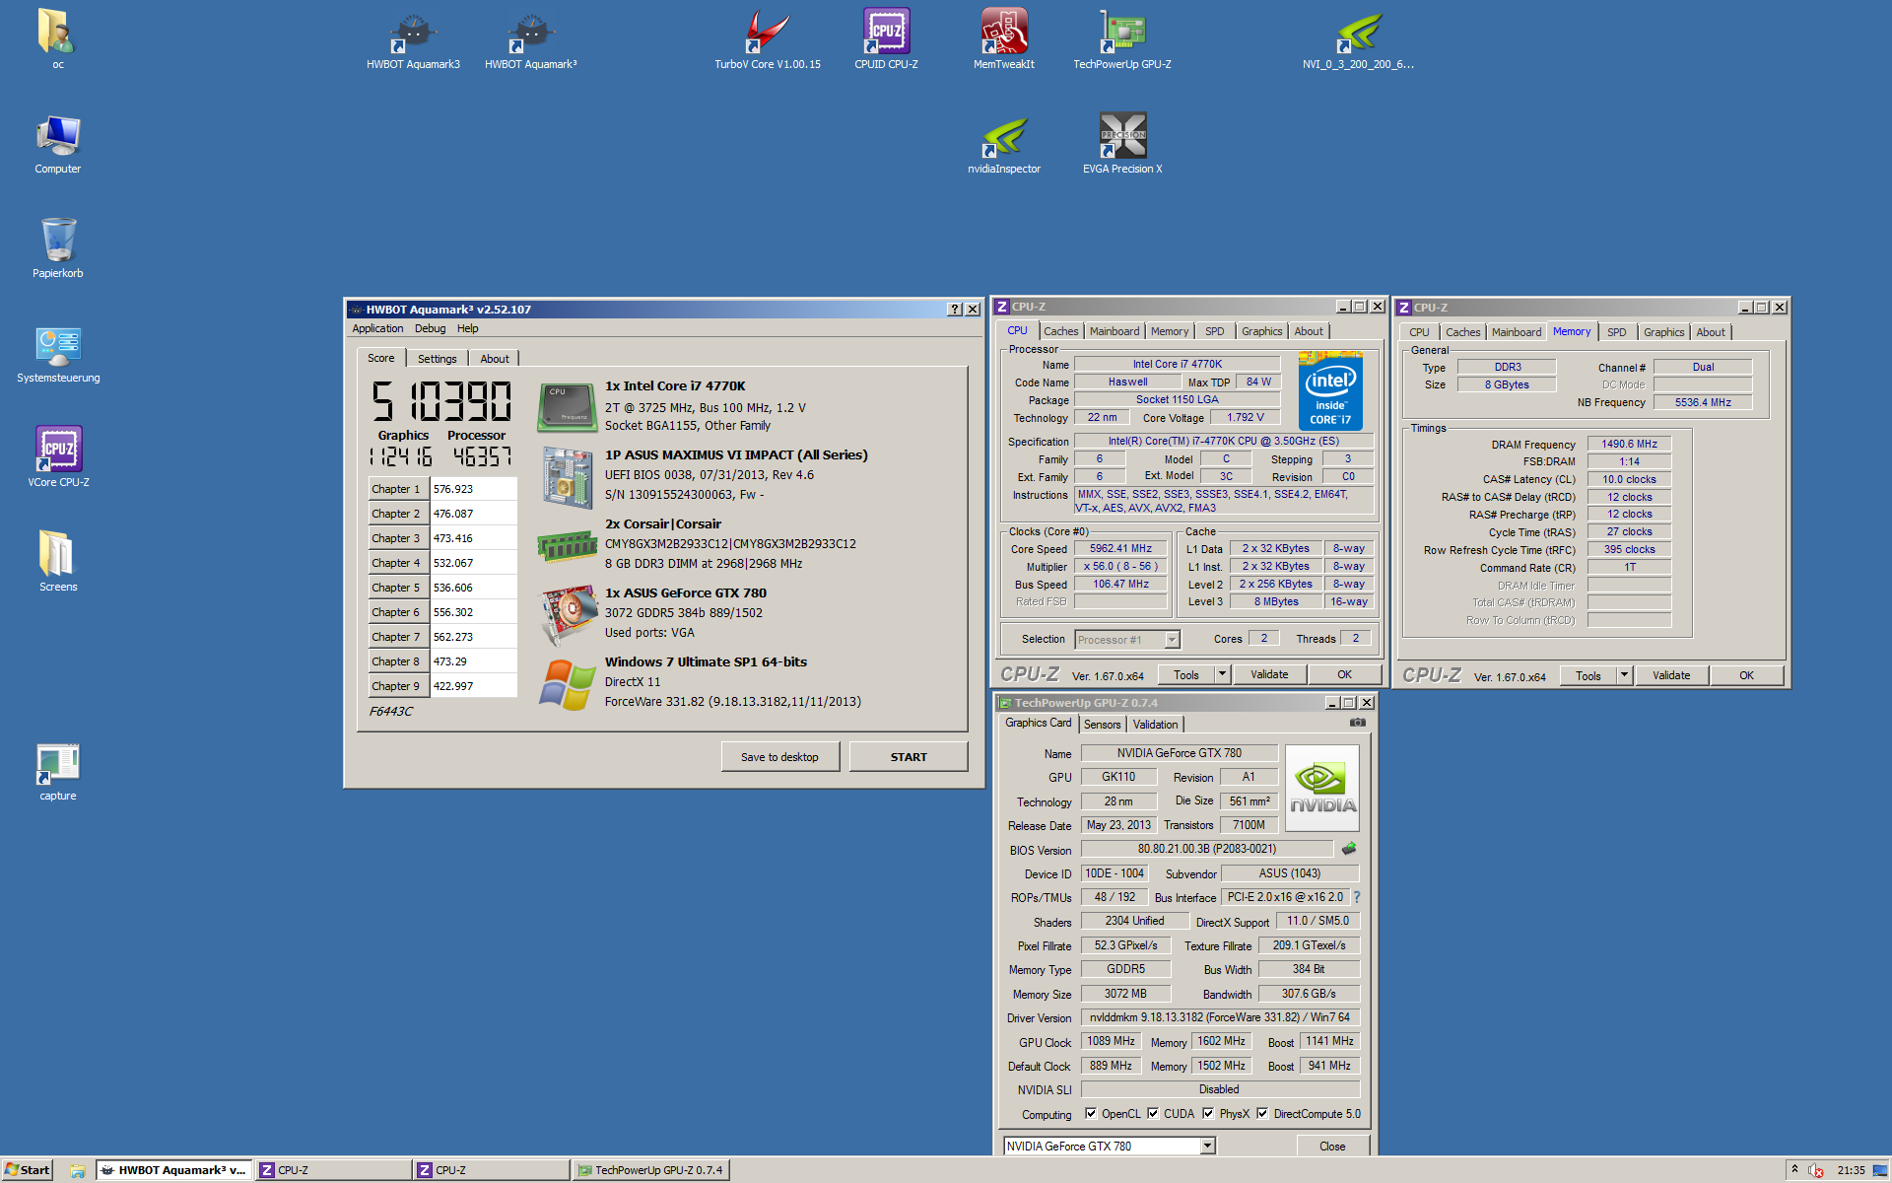This screenshot has width=1892, height=1183.
Task: Click the ASUS GeForce GTX 780 card image
Action: 569,613
